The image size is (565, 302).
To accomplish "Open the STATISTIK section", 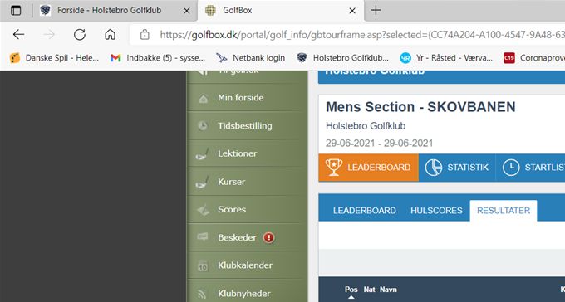I will pyautogui.click(x=457, y=168).
